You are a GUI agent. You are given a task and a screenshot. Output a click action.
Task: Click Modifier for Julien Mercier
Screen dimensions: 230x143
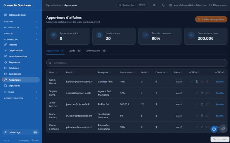coord(220,104)
